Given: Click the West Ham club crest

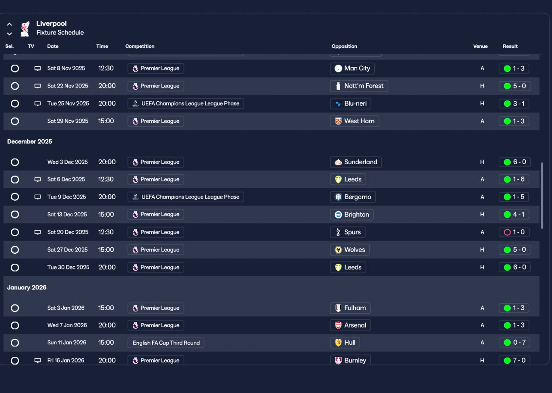Looking at the screenshot, I should click(338, 121).
